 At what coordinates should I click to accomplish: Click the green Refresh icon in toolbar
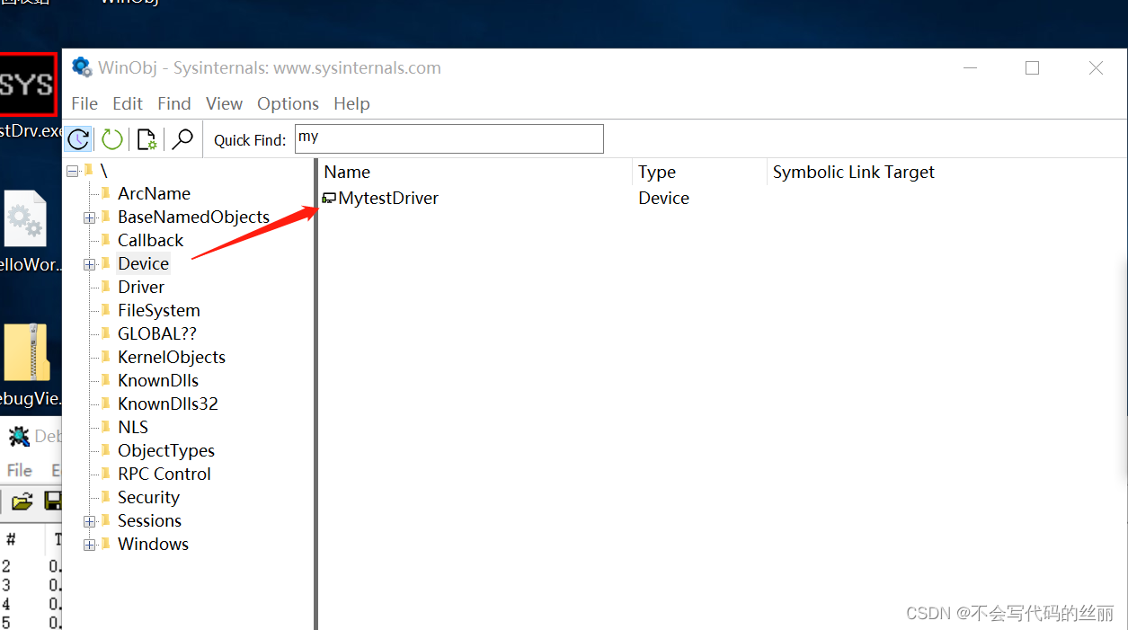point(112,139)
